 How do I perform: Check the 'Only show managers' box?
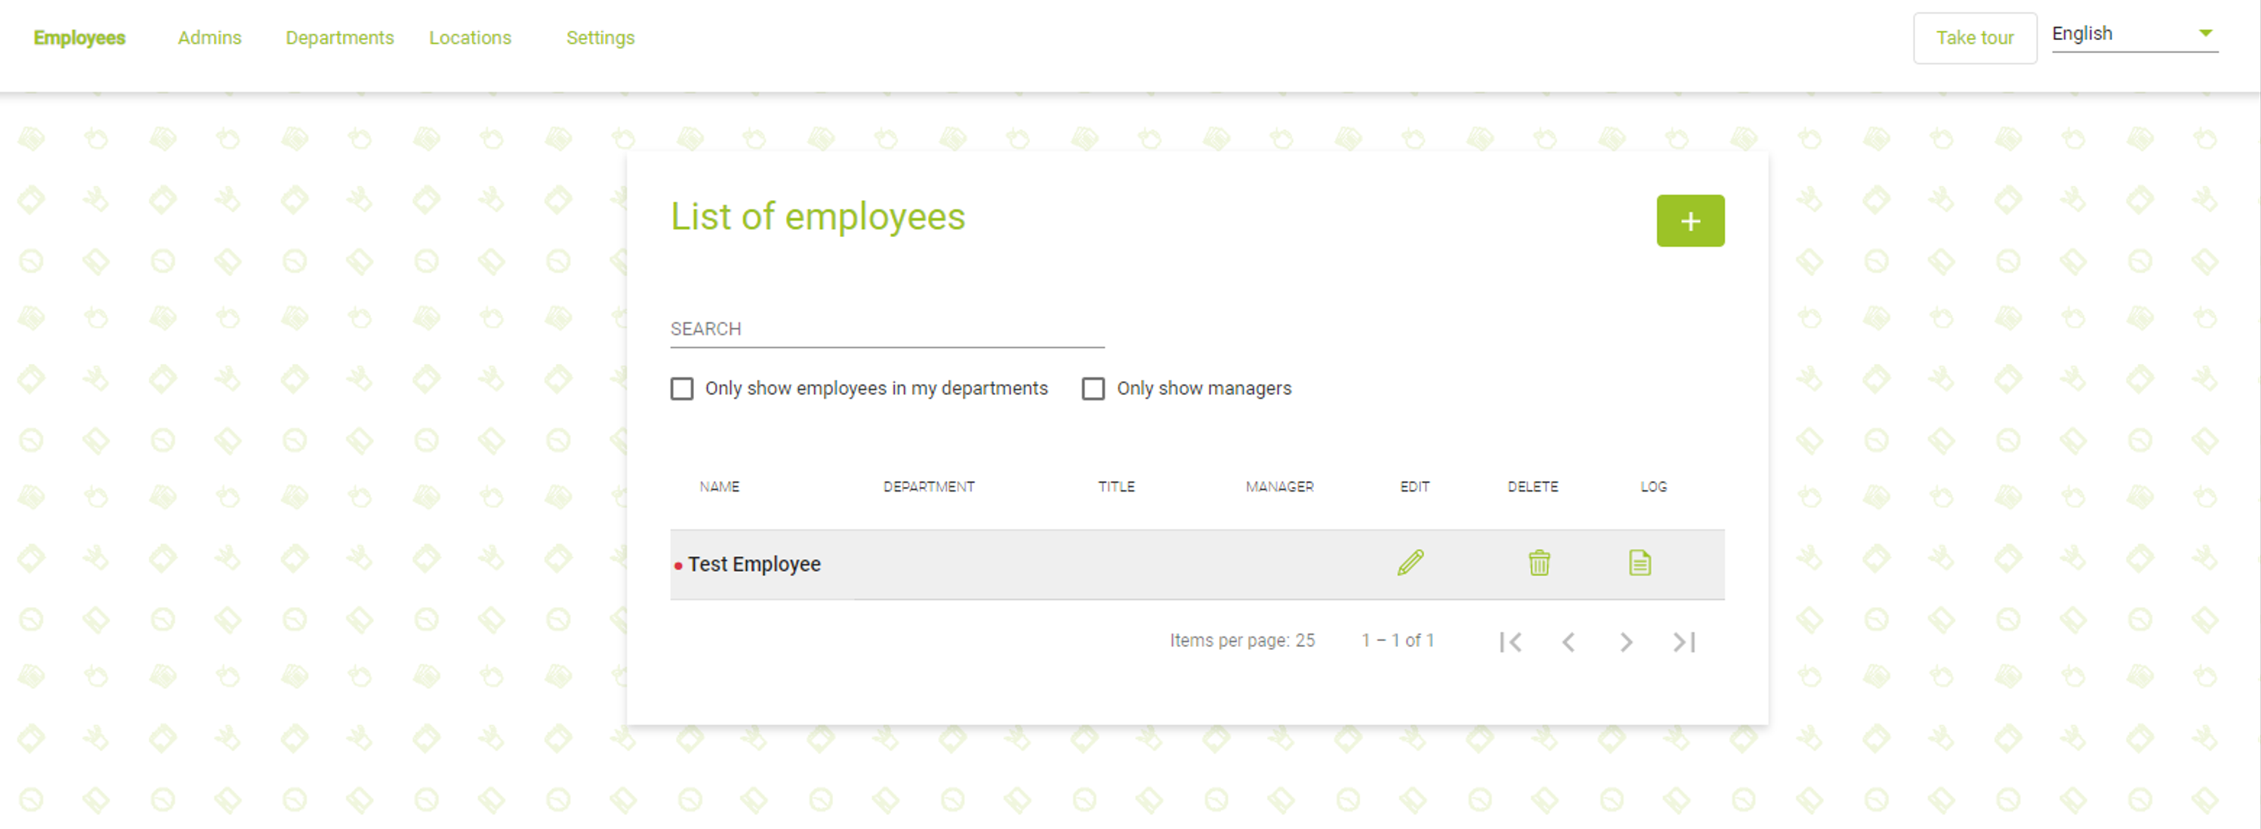[x=1093, y=389]
